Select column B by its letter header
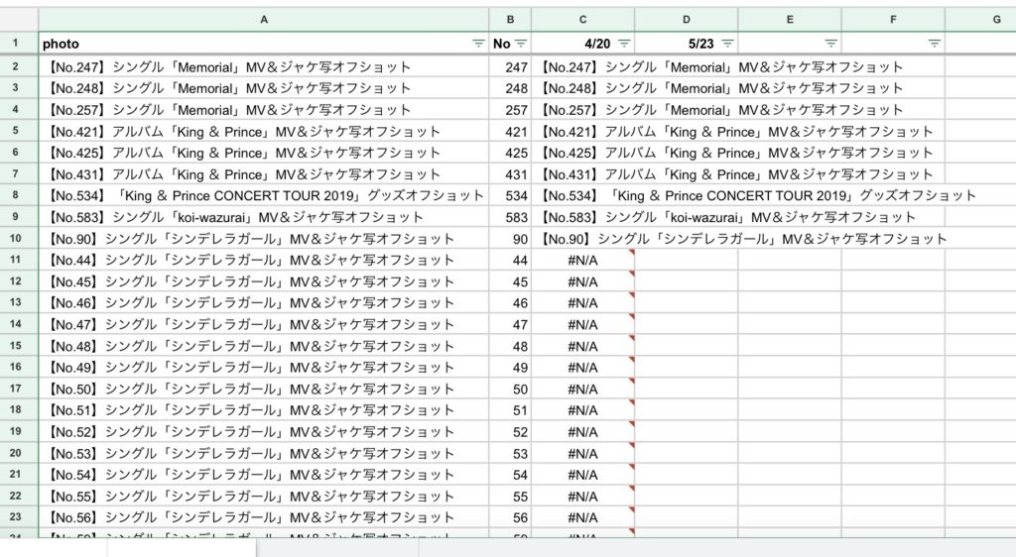 [x=510, y=19]
